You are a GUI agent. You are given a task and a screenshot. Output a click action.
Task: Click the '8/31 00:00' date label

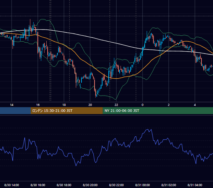(143, 185)
